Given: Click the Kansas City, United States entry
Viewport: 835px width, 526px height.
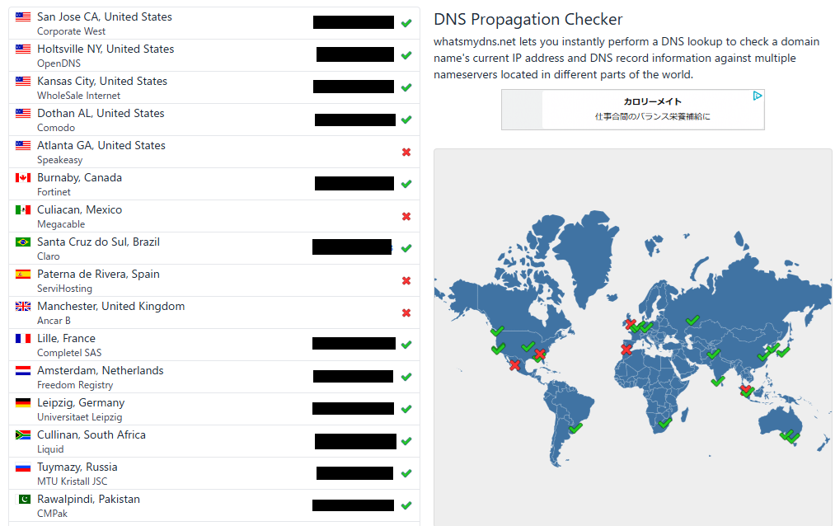Looking at the screenshot, I should (214, 87).
